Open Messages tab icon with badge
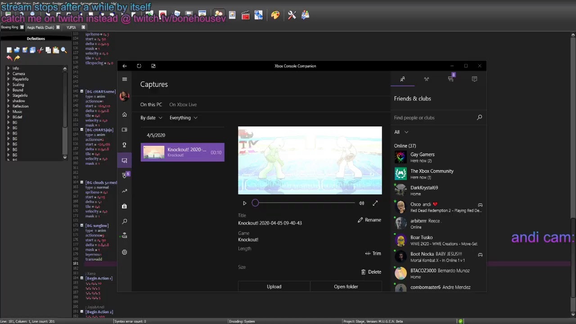 451,79
